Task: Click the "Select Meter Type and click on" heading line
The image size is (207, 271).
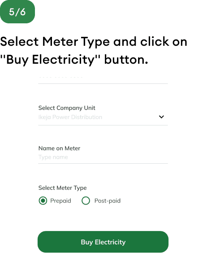Action: coord(94,42)
